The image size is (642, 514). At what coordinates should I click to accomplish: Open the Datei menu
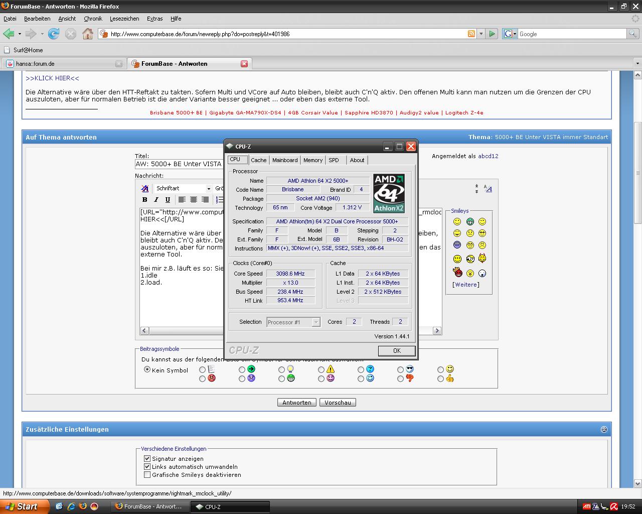click(10, 19)
